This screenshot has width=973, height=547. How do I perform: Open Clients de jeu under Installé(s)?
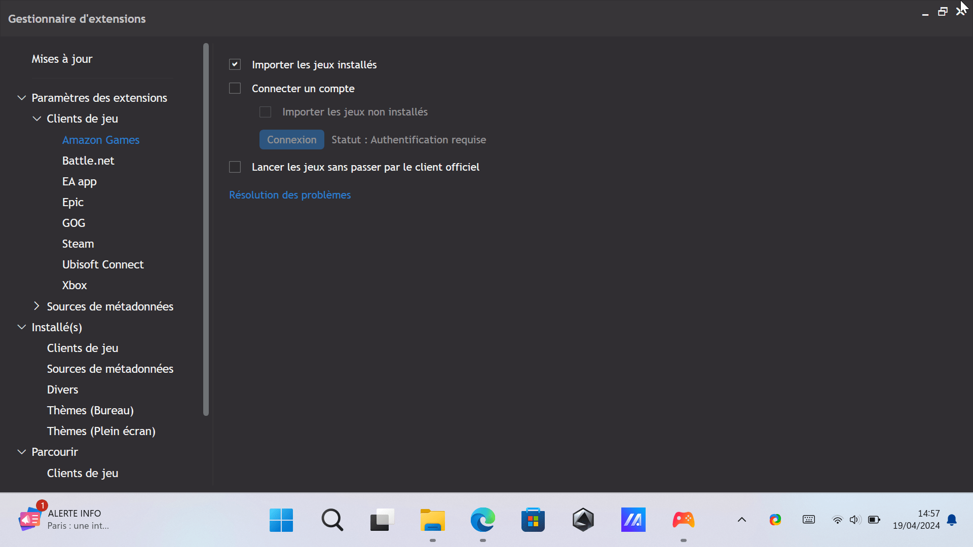[x=83, y=348]
